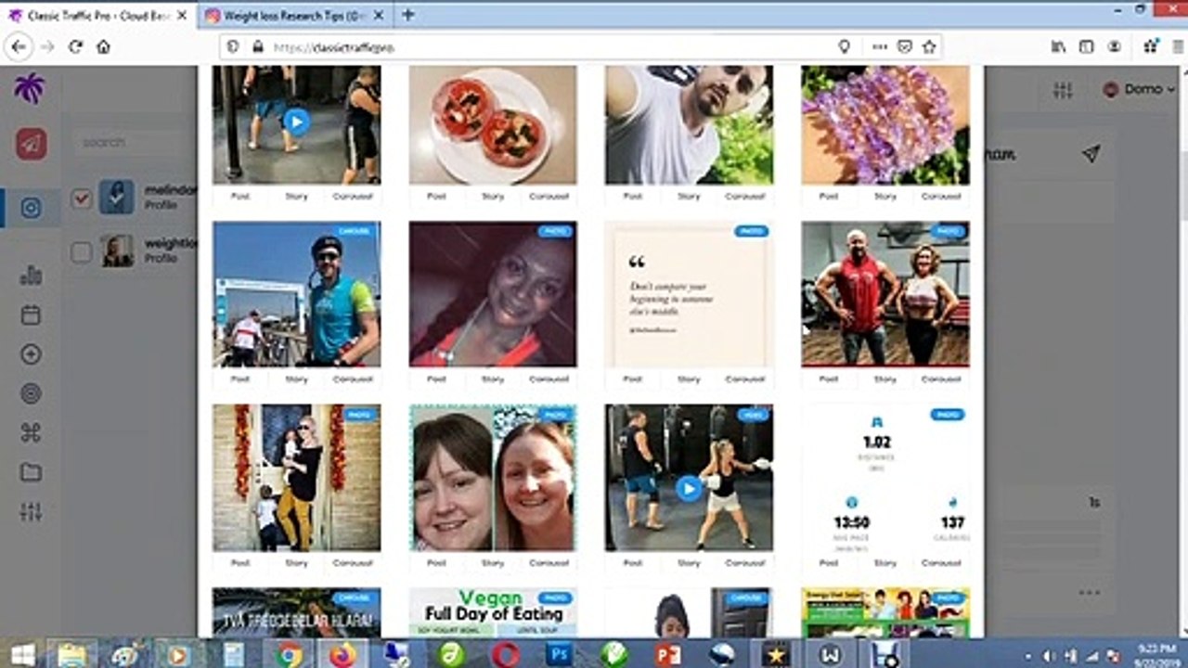Click Story under the quote image
The height and width of the screenshot is (668, 1188).
[x=689, y=379]
